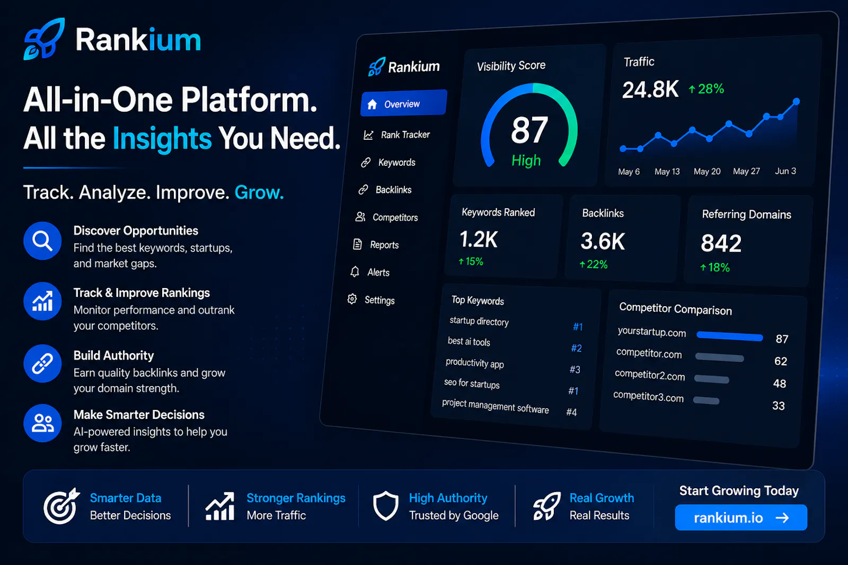
Task: Click the Smarter Data footer label
Action: (x=126, y=498)
